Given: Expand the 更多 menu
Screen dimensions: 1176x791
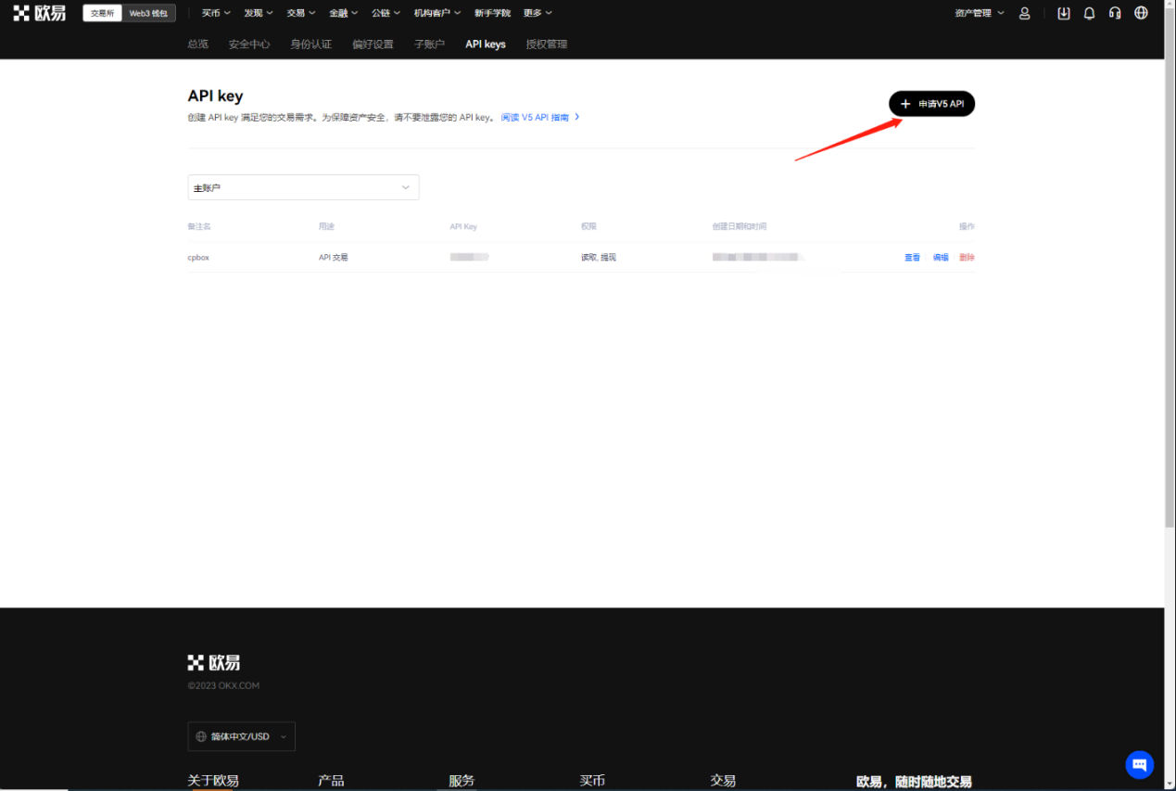Looking at the screenshot, I should coord(537,13).
